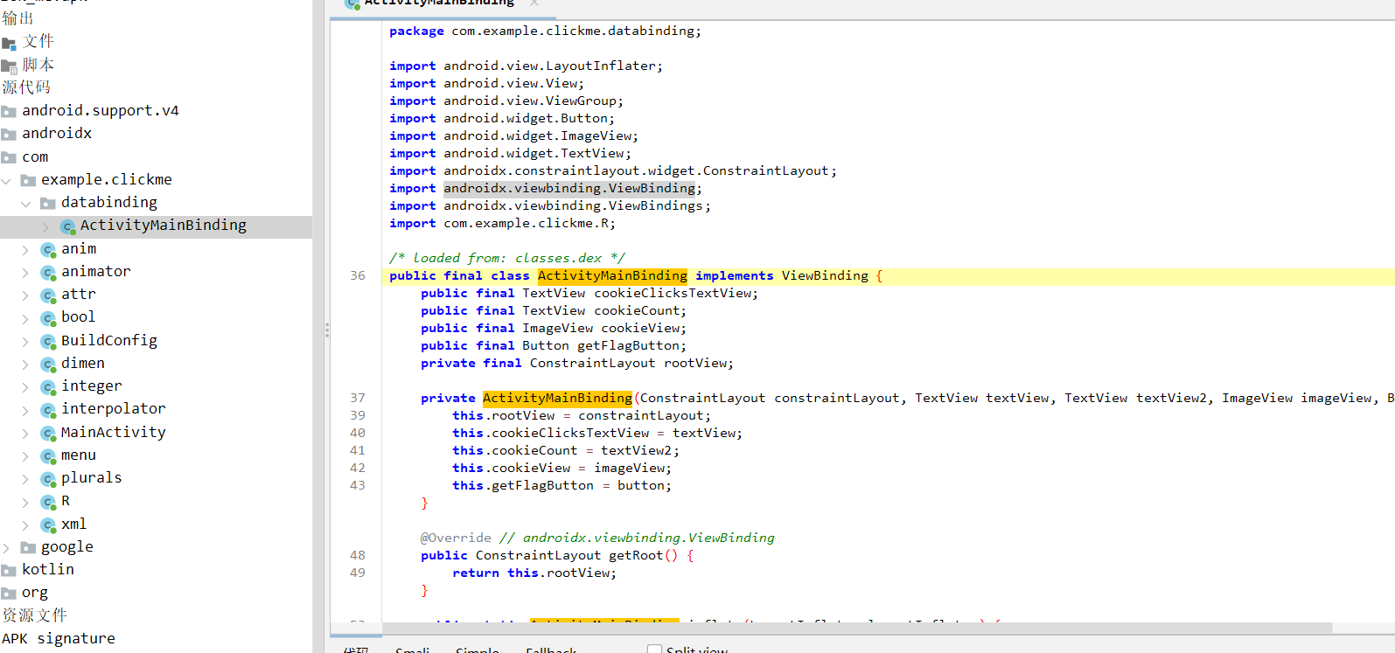The width and height of the screenshot is (1395, 653).
Task: Click the kotlin package icon
Action: [9, 570]
